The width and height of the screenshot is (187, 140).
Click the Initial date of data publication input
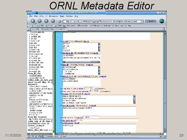[89, 88]
